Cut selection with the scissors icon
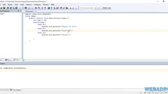 point(20,8)
